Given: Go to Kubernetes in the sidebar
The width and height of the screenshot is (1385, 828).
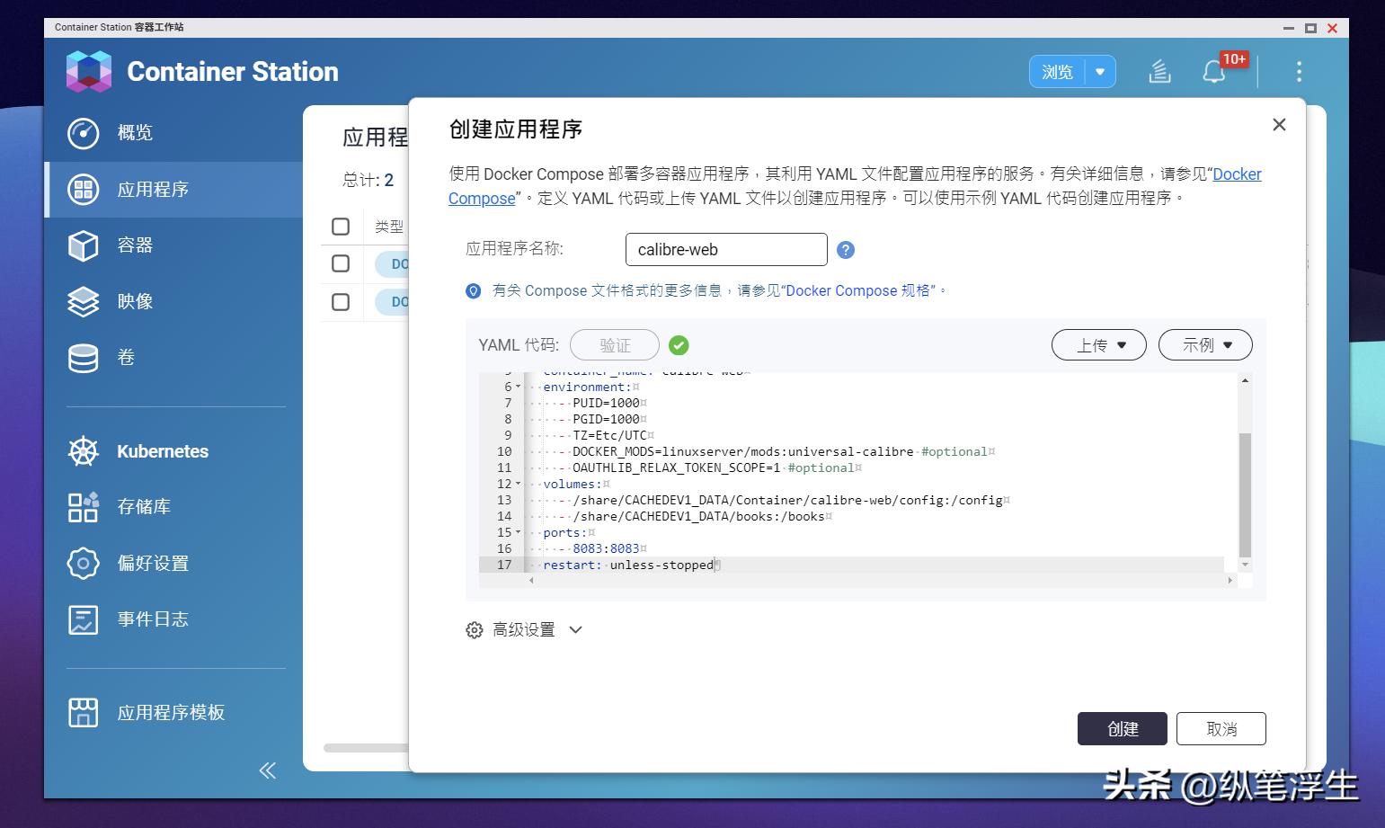Looking at the screenshot, I should 163,451.
